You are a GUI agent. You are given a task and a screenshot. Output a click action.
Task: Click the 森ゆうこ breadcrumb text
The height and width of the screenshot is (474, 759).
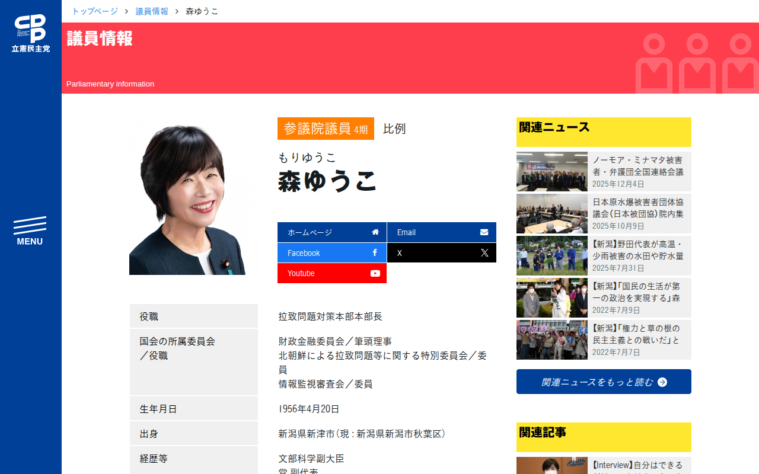[202, 11]
